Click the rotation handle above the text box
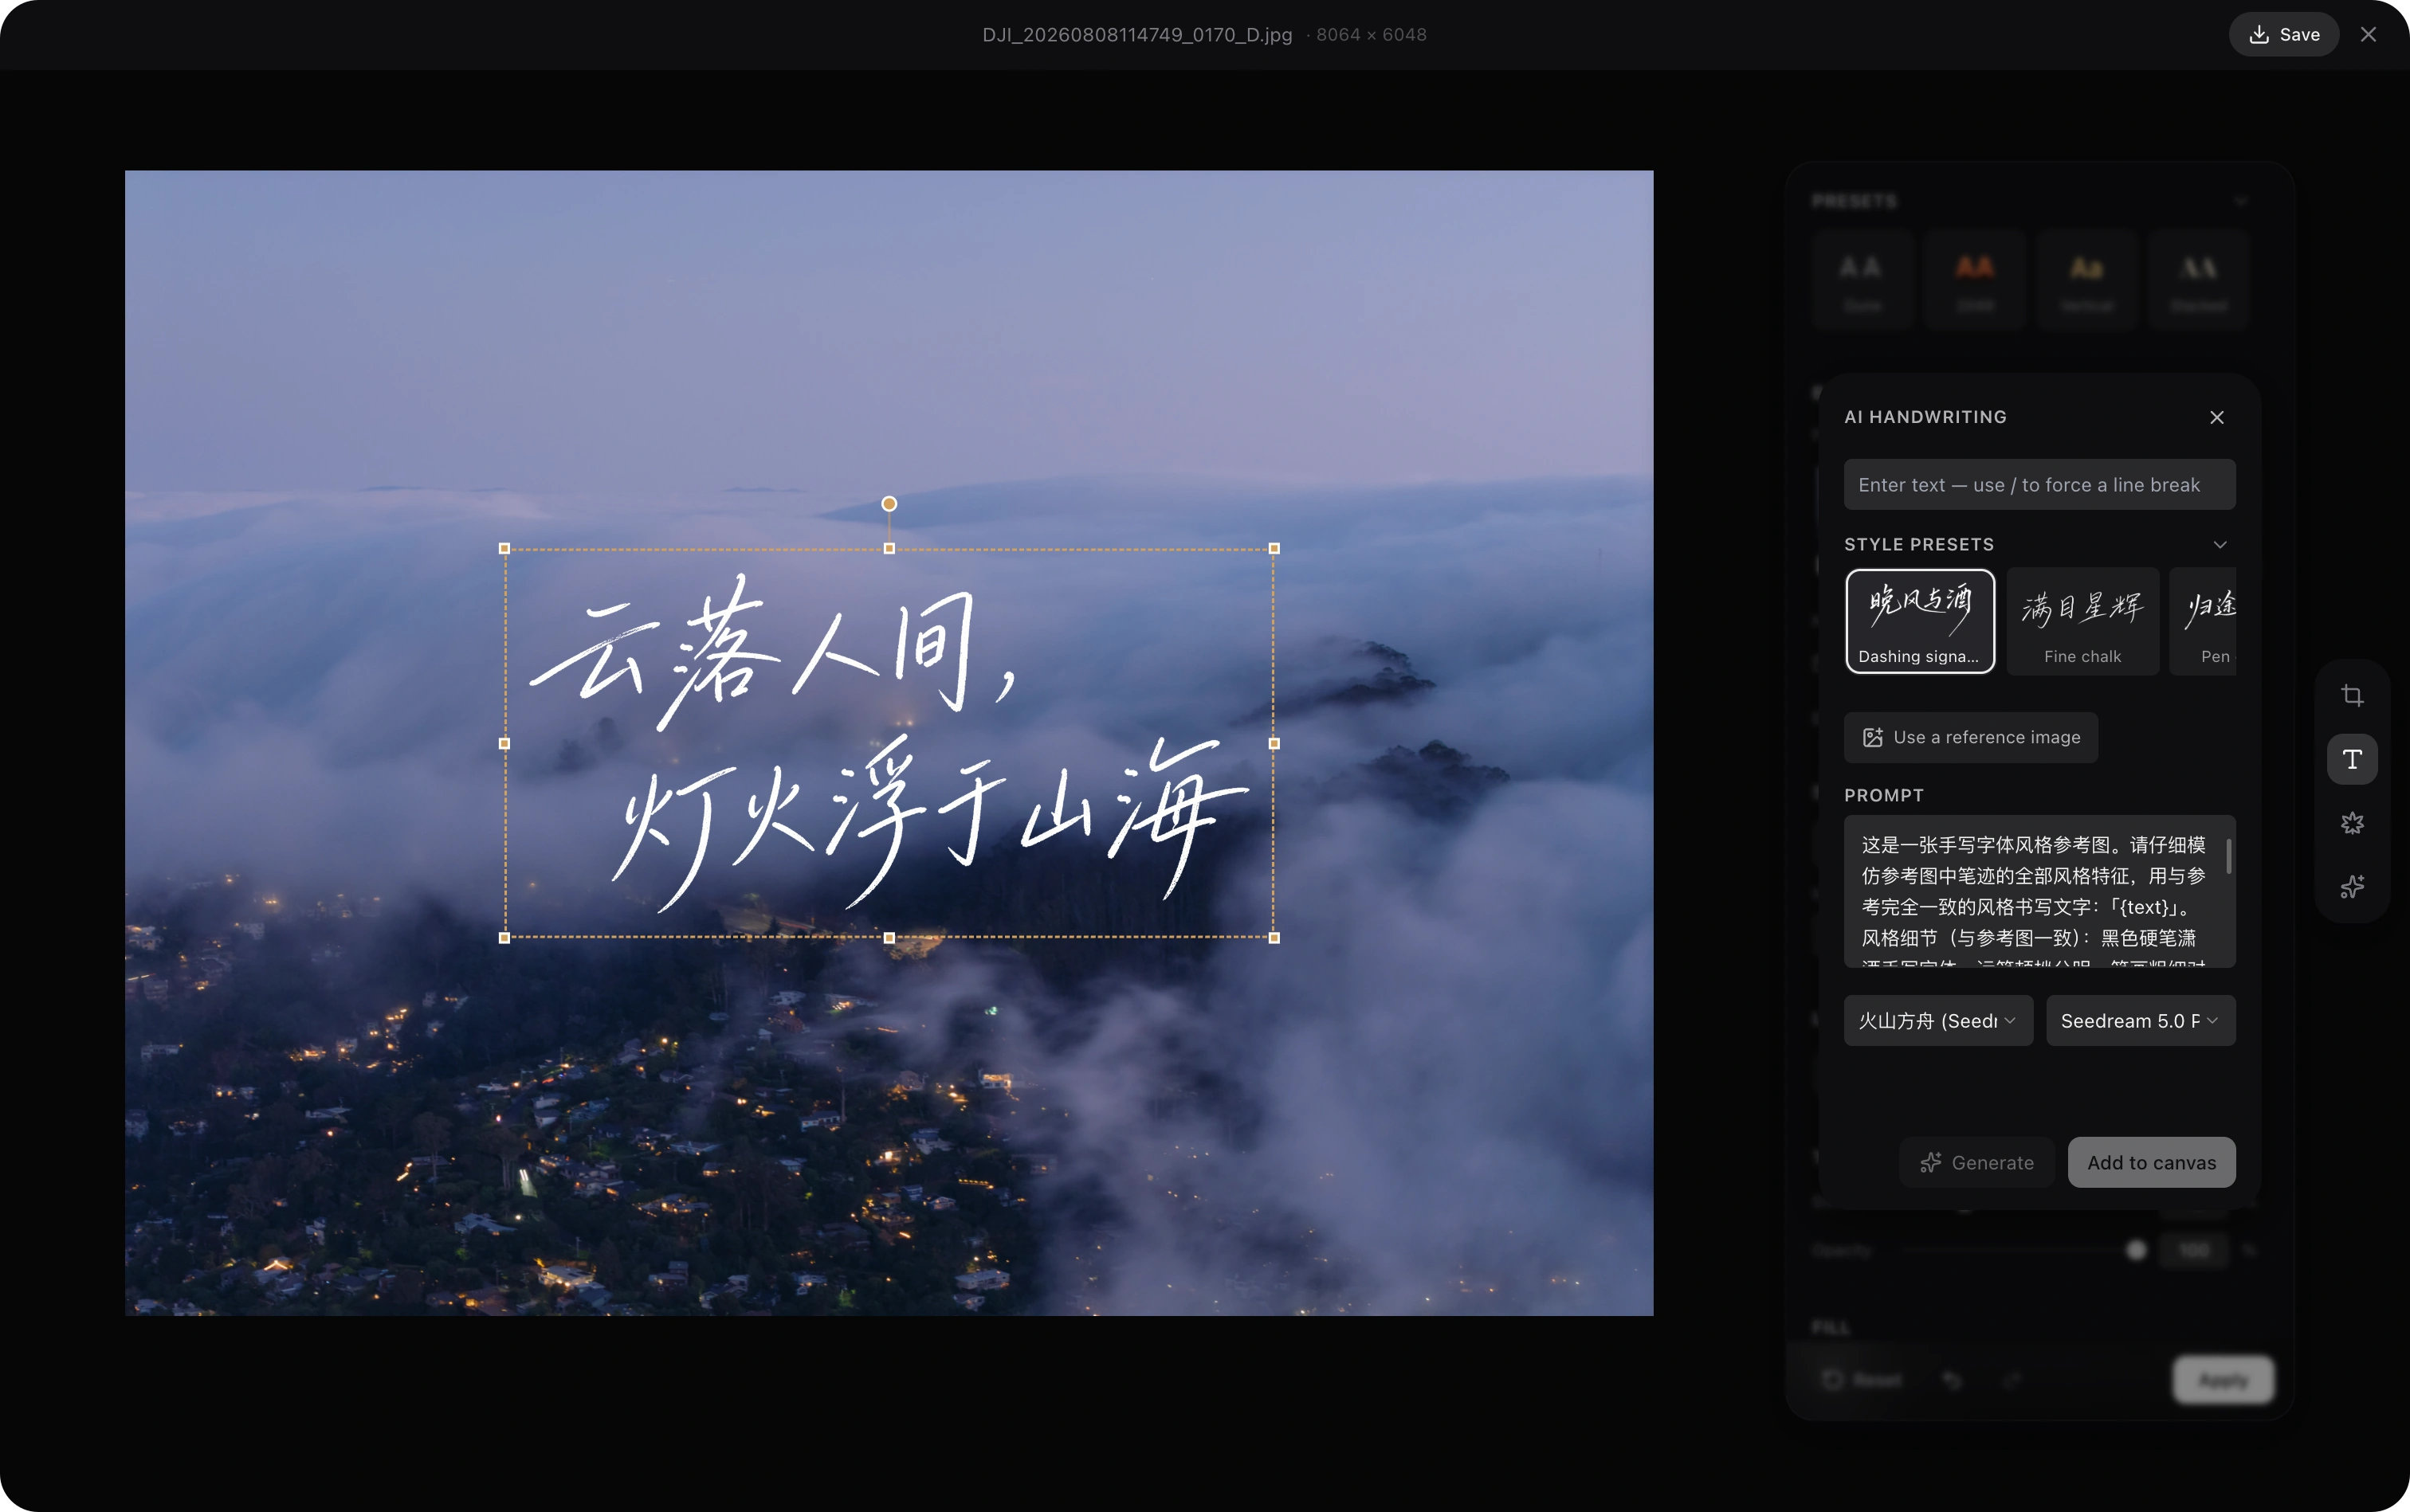This screenshot has width=2410, height=1512. coord(889,504)
